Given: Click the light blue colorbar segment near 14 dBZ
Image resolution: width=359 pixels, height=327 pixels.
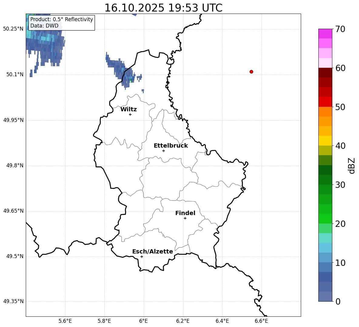Looking at the screenshot, I should [x=325, y=248].
